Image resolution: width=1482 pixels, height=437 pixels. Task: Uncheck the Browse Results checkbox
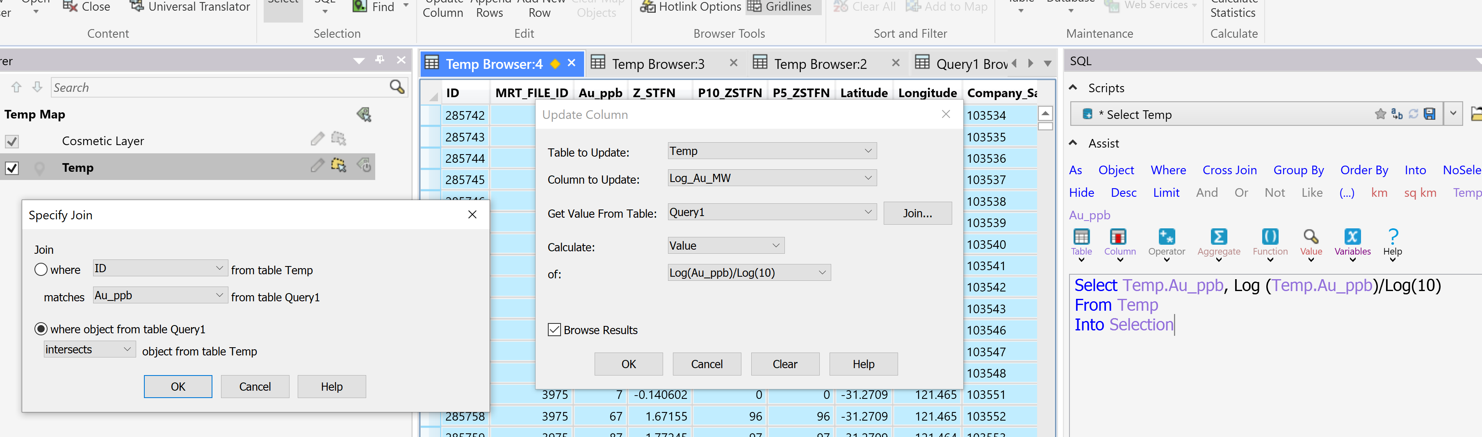(x=554, y=330)
